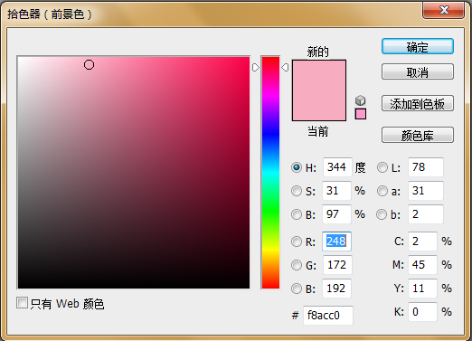Select the R red radio button
The width and height of the screenshot is (472, 341).
tap(297, 242)
